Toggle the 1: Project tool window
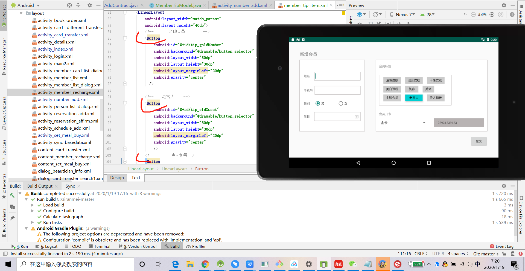 (x=4, y=16)
